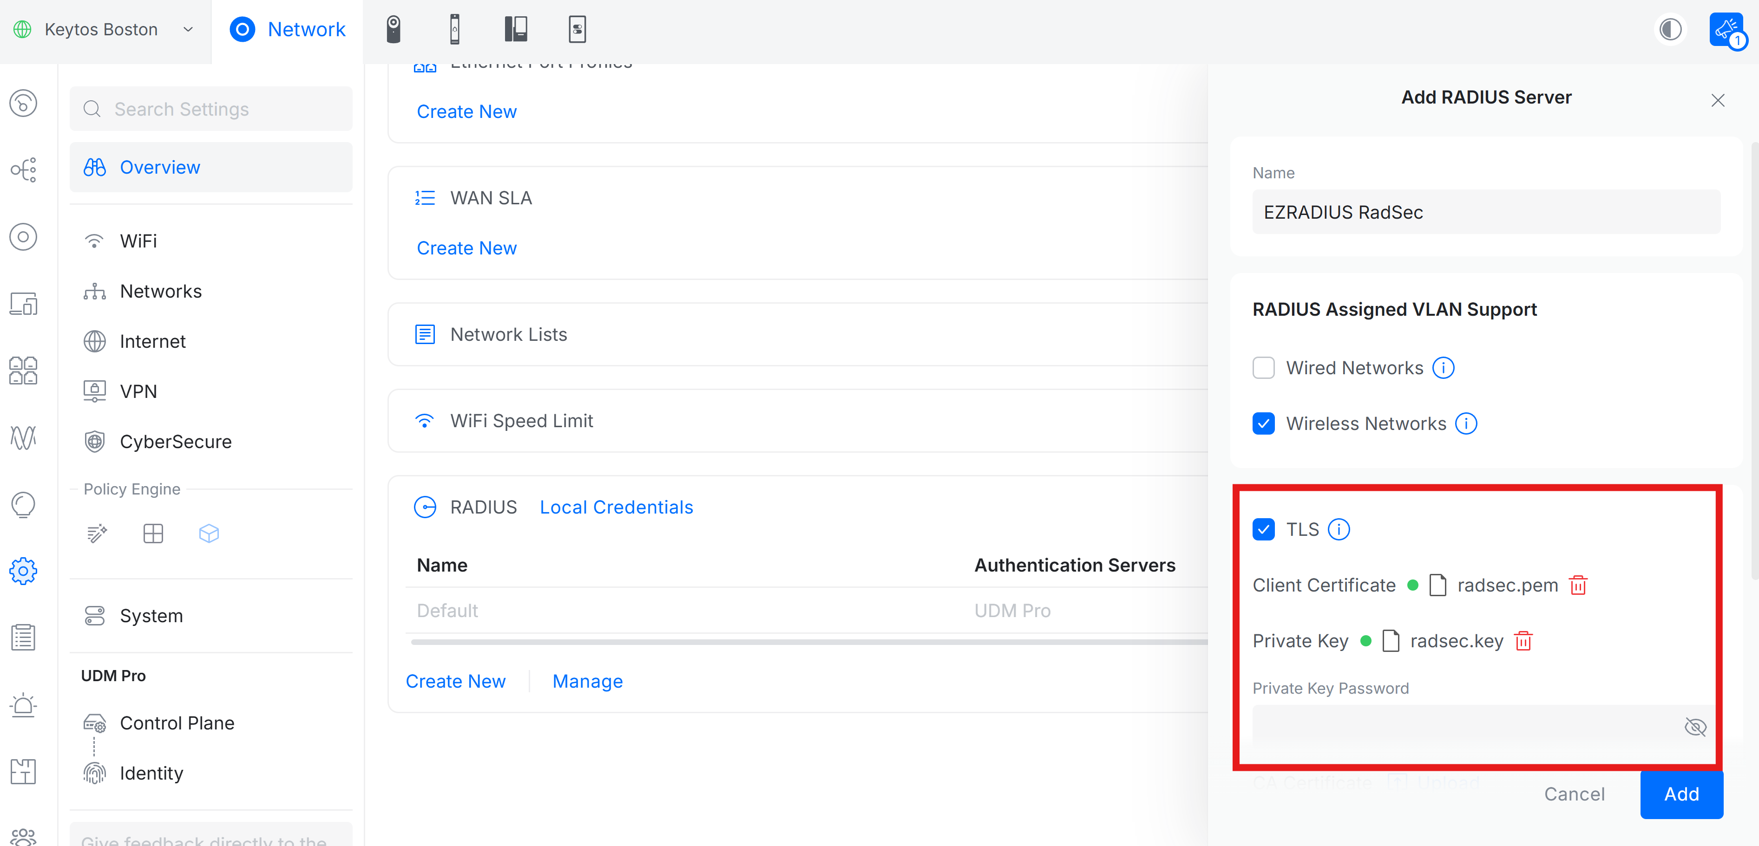Show the Private Key Password with the eye icon
The height and width of the screenshot is (846, 1759).
click(x=1696, y=727)
